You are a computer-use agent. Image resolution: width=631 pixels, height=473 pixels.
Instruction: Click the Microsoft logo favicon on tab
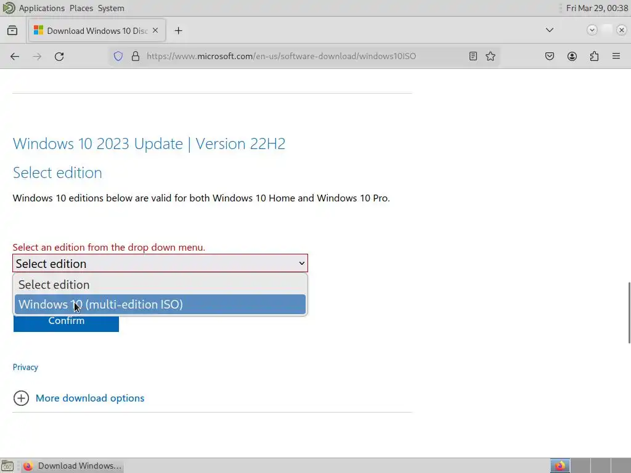pos(38,31)
